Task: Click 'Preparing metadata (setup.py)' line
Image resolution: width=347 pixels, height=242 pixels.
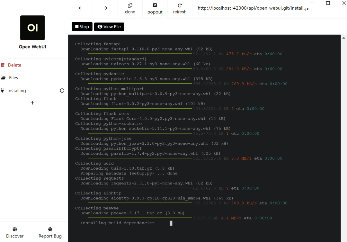Action: coord(129,173)
